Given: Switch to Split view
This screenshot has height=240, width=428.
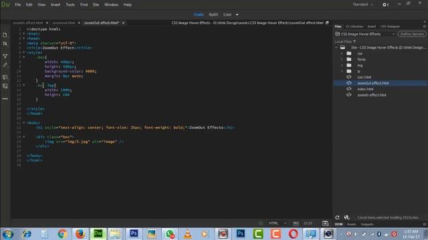Looking at the screenshot, I should tap(213, 15).
